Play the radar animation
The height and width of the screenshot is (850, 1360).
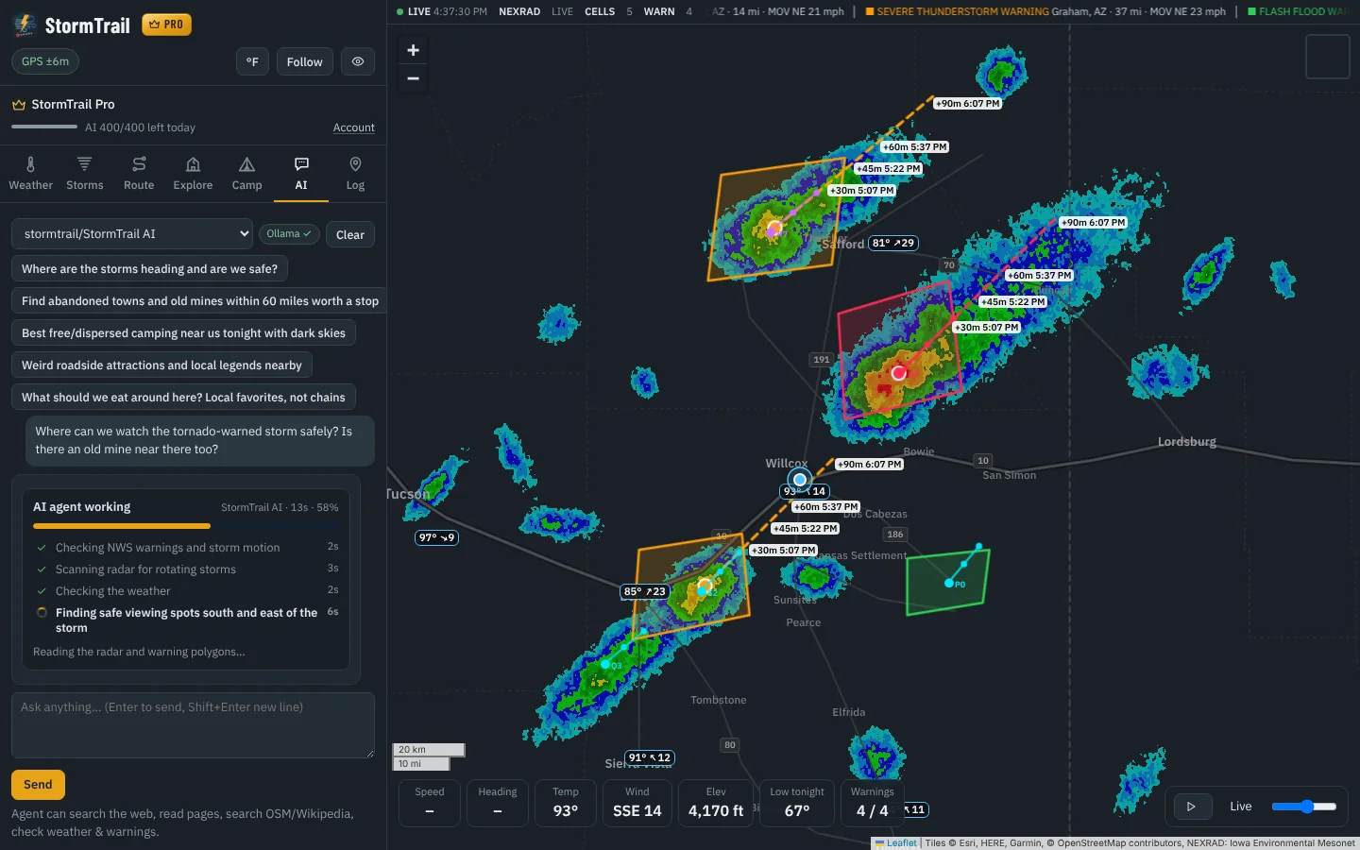[x=1191, y=807]
